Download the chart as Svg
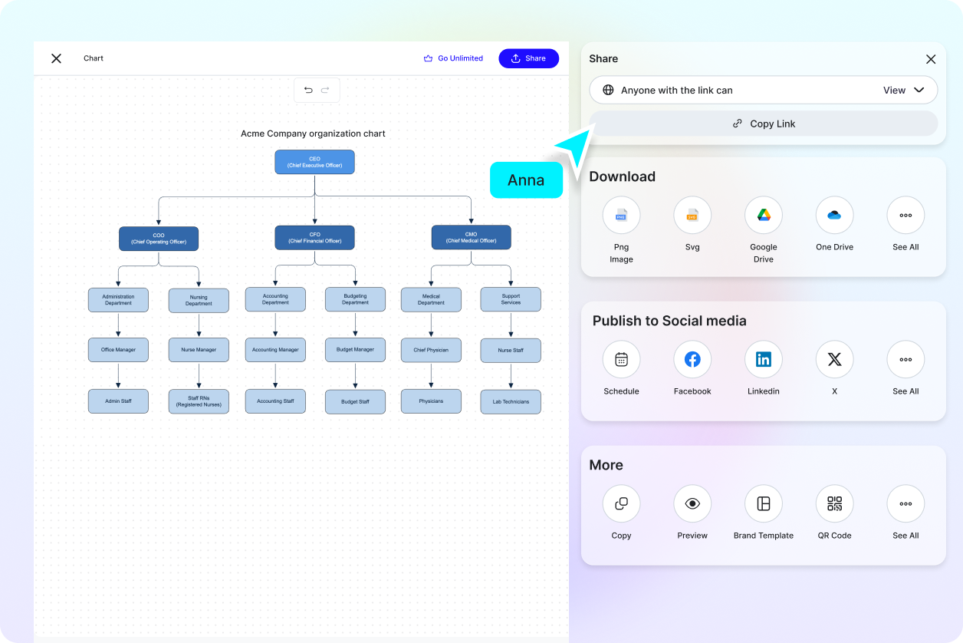The height and width of the screenshot is (643, 963). pos(692,215)
